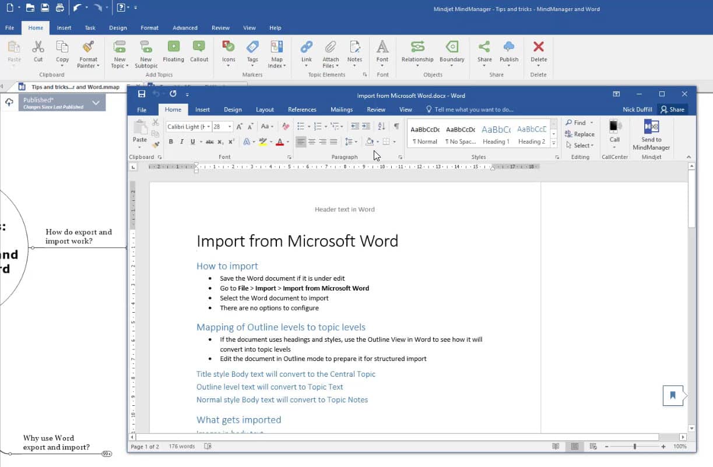Open the Icons markers in MindManager
Image resolution: width=713 pixels, height=467 pixels.
(229, 54)
